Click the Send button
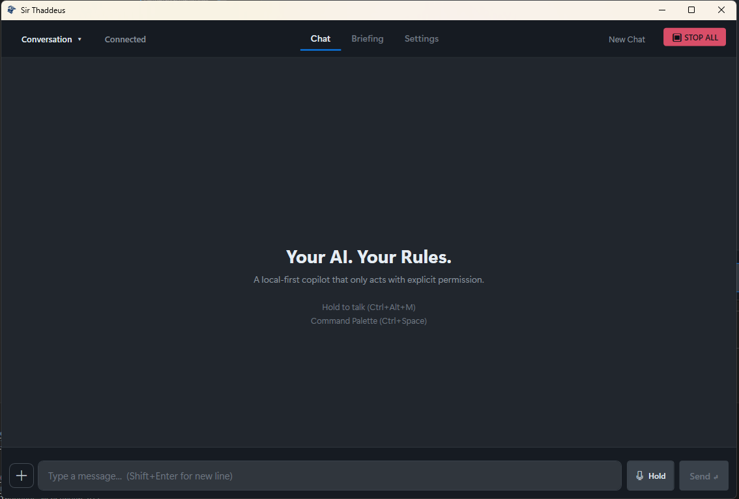The image size is (739, 499). (704, 476)
